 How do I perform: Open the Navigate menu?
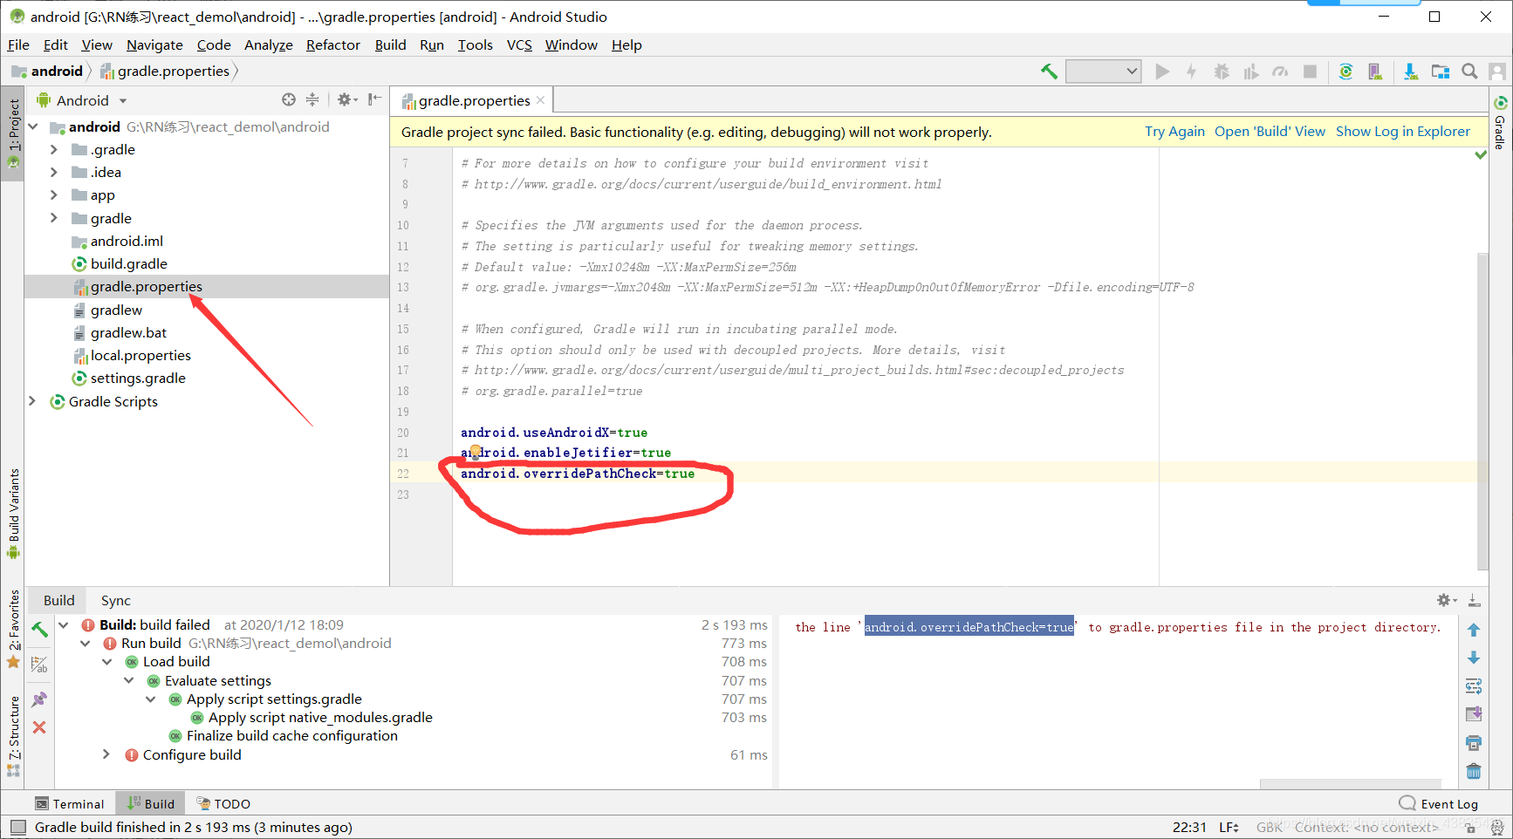154,45
